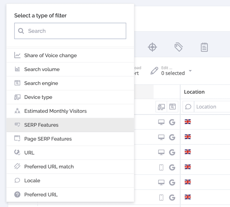Open the Edit 0 selected dropdown arrow
Viewport: 230px width, 207px height.
click(x=190, y=71)
